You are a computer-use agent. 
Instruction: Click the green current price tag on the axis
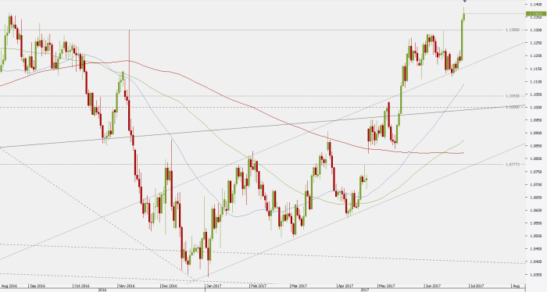[536, 14]
